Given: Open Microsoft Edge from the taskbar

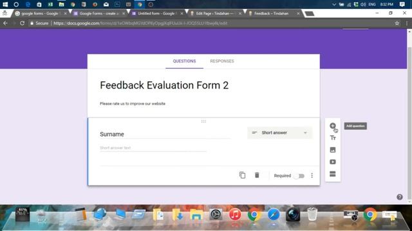Looking at the screenshot, I should pyautogui.click(x=28, y=4).
